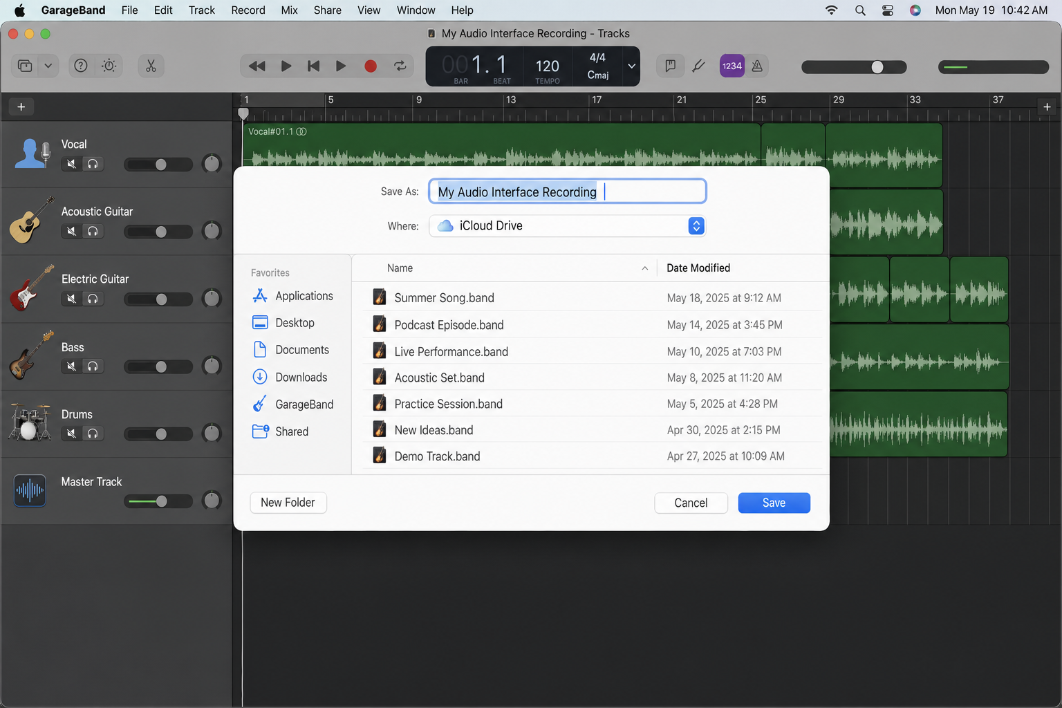Viewport: 1062px width, 708px height.
Task: Click the add track plus button
Action: pyautogui.click(x=21, y=106)
